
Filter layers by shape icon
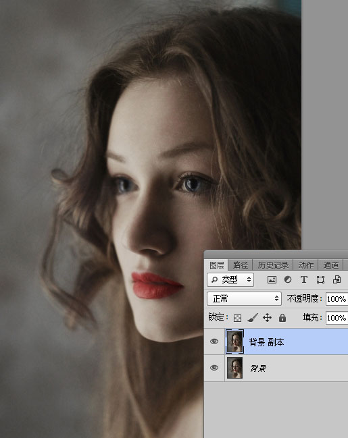320,280
